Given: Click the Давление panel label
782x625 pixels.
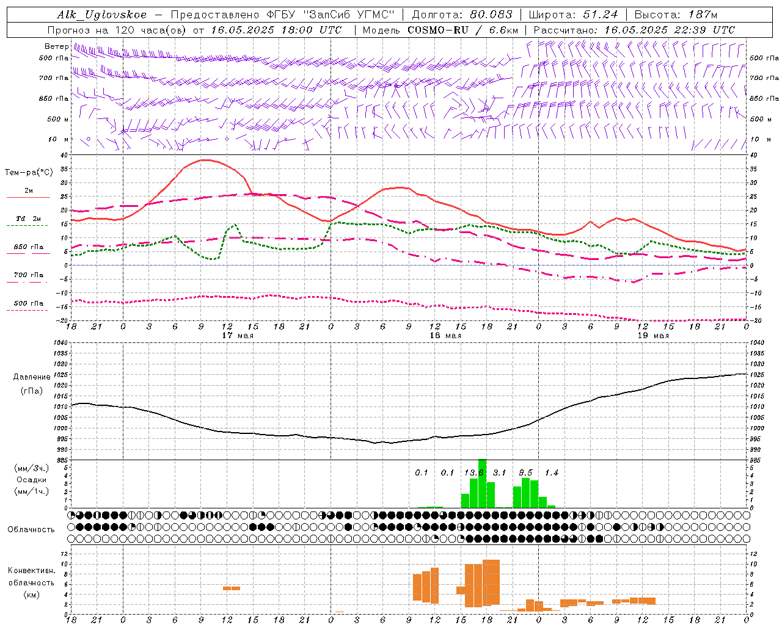Looking at the screenshot, I should tap(31, 377).
